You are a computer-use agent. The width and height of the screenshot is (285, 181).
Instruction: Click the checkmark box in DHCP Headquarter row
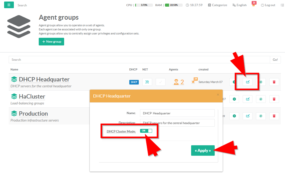(160, 82)
